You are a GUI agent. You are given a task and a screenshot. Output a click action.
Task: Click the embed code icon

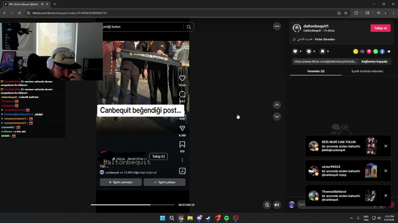point(362,51)
